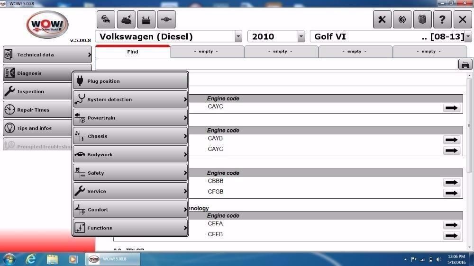Show hidden system tray icons arrow

pos(405,259)
